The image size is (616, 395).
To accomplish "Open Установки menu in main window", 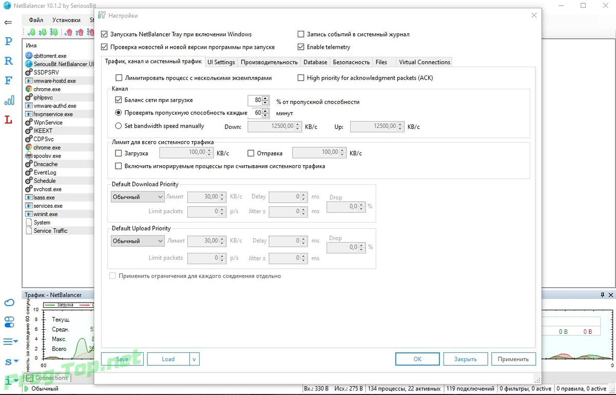I will [x=66, y=20].
